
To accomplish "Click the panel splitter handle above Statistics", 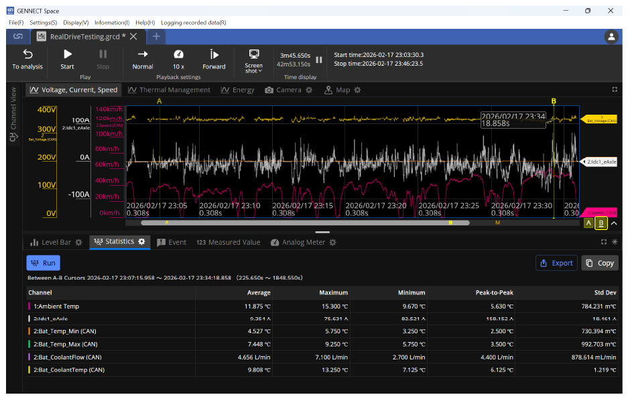I will (322, 232).
